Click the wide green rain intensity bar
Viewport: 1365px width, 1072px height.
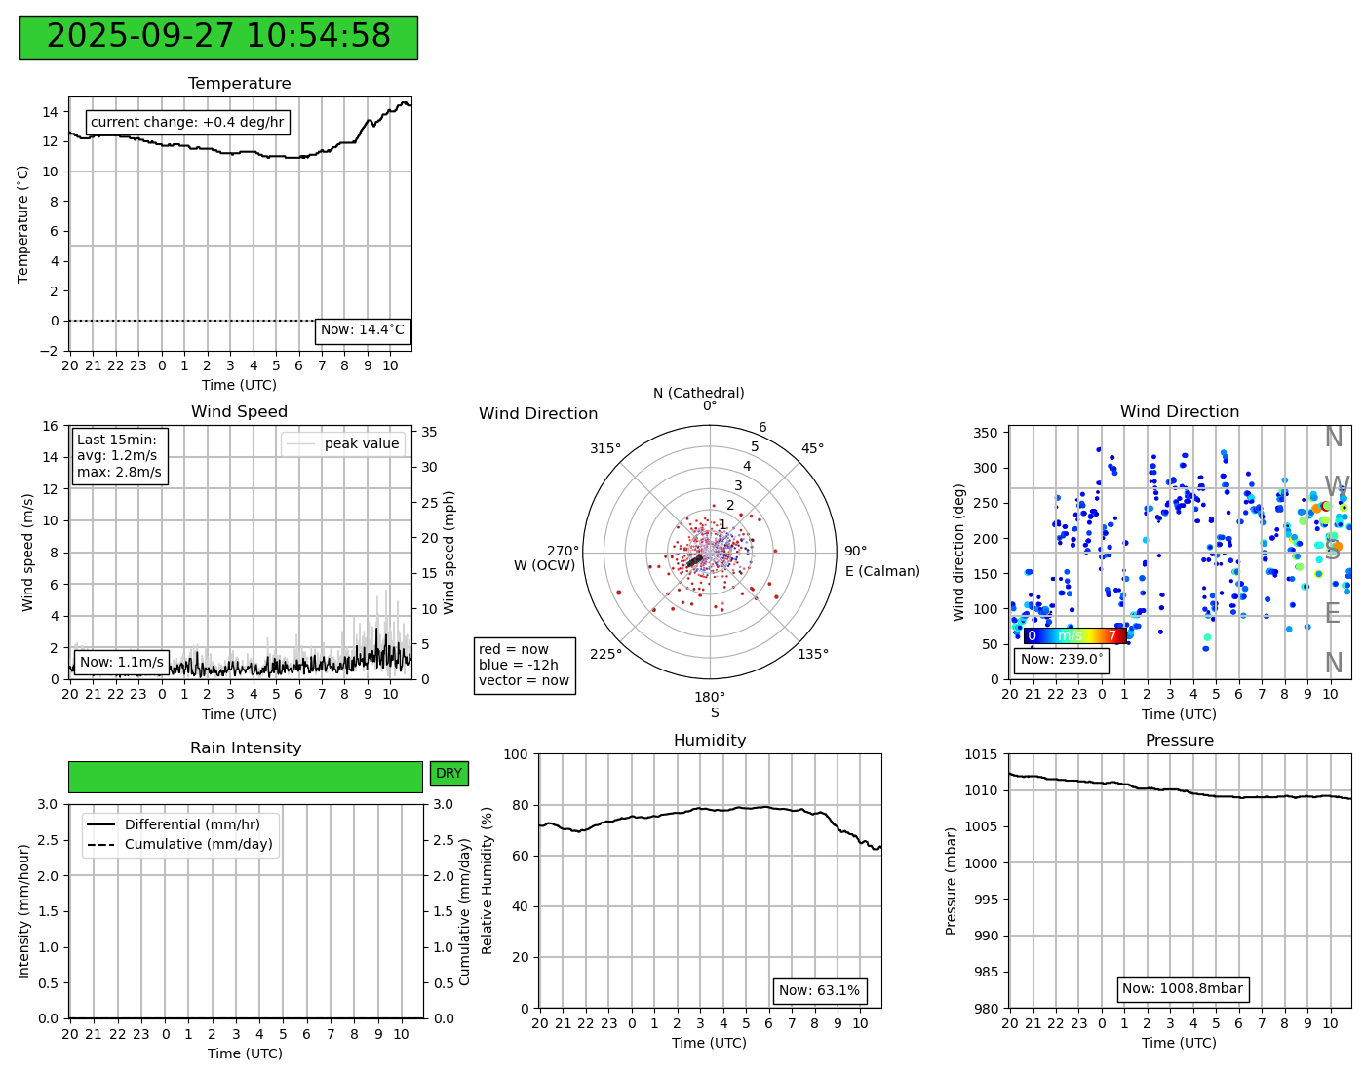coord(245,777)
